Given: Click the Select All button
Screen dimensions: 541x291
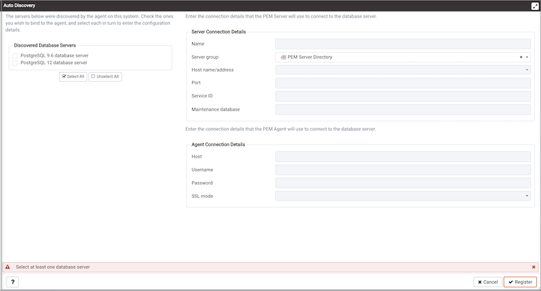Looking at the screenshot, I should 73,76.
